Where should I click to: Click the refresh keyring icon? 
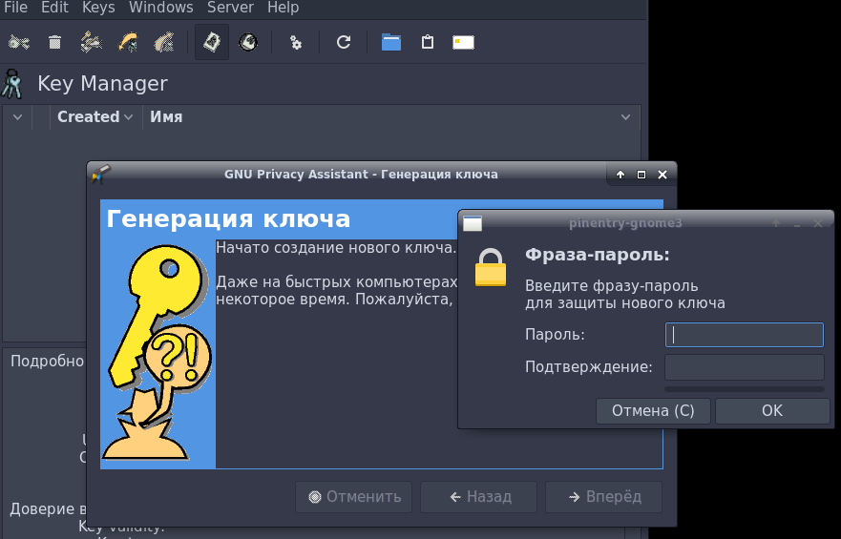344,42
